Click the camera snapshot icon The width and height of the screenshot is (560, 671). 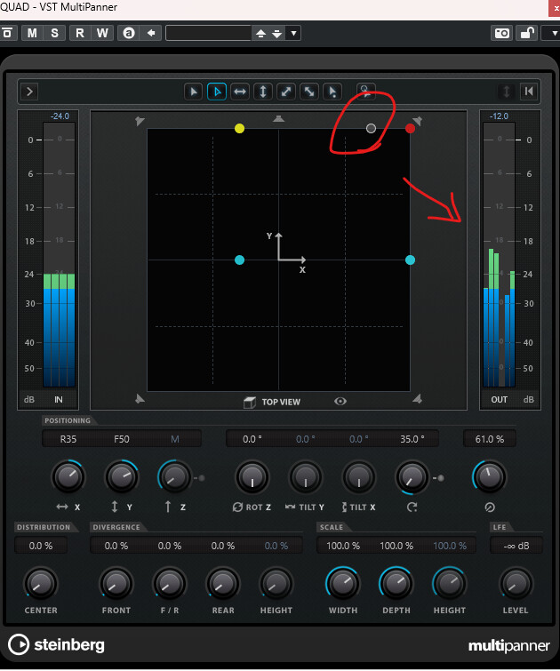click(x=501, y=33)
